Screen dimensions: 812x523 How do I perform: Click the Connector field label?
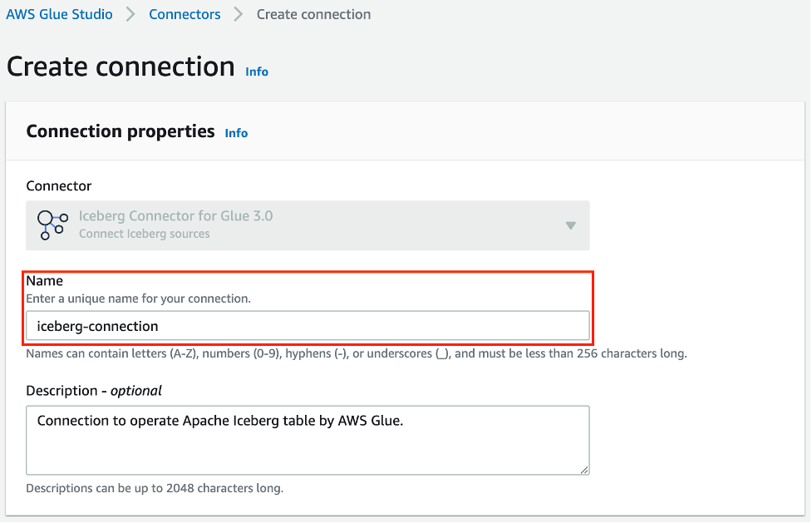[59, 185]
